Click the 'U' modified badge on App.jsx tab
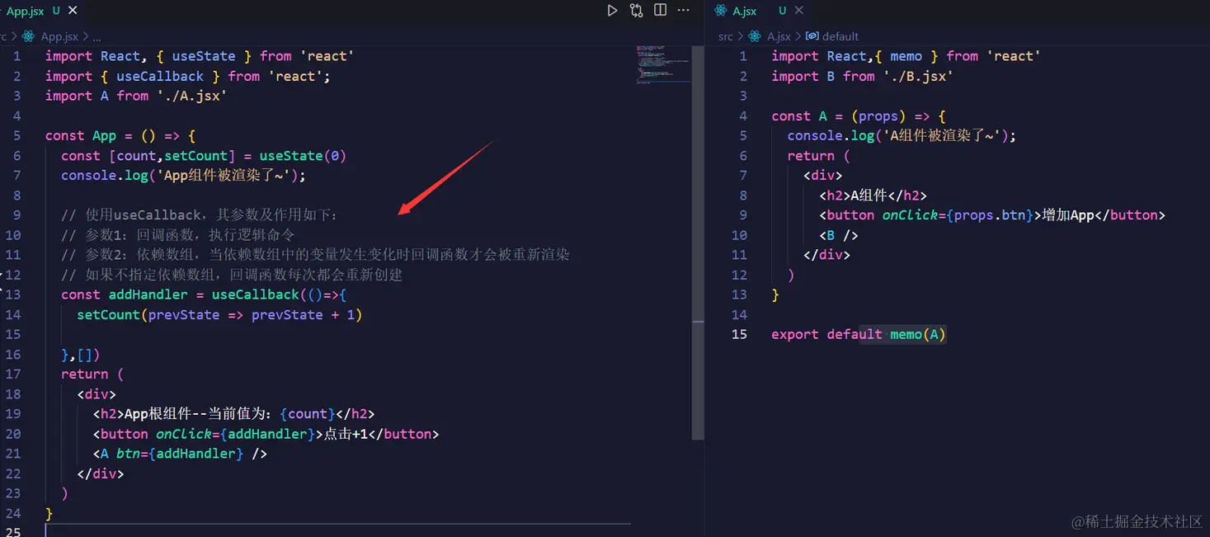 tap(54, 11)
